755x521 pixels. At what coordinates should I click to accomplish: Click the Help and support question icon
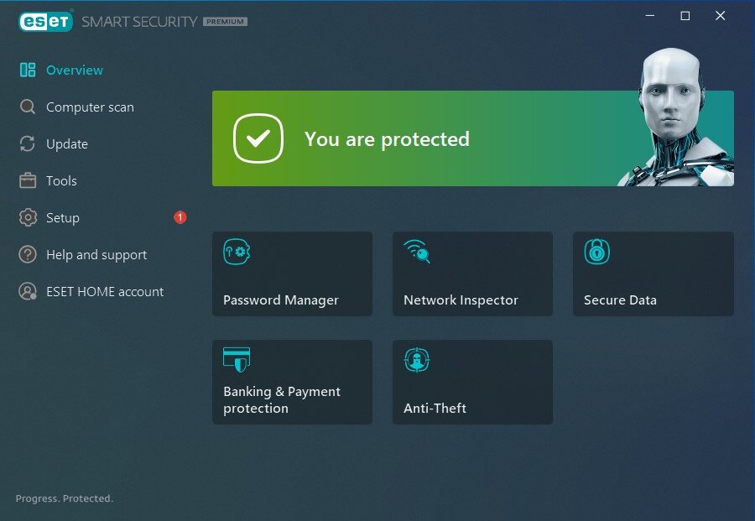(28, 254)
